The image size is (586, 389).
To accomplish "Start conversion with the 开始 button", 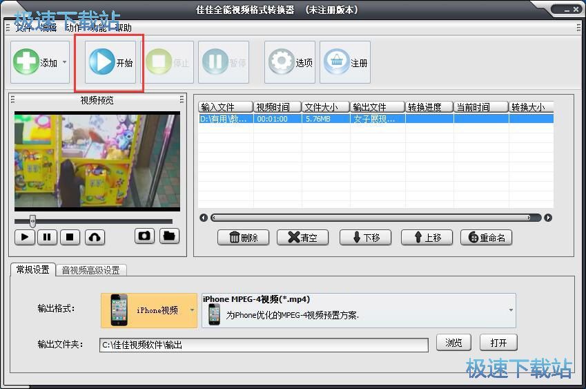I will coord(110,63).
